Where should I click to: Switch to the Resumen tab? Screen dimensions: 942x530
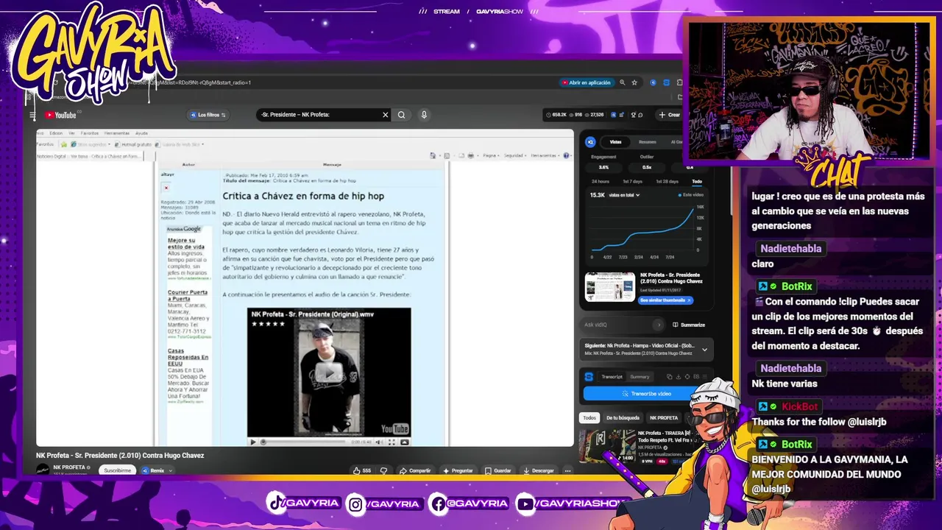tap(648, 142)
